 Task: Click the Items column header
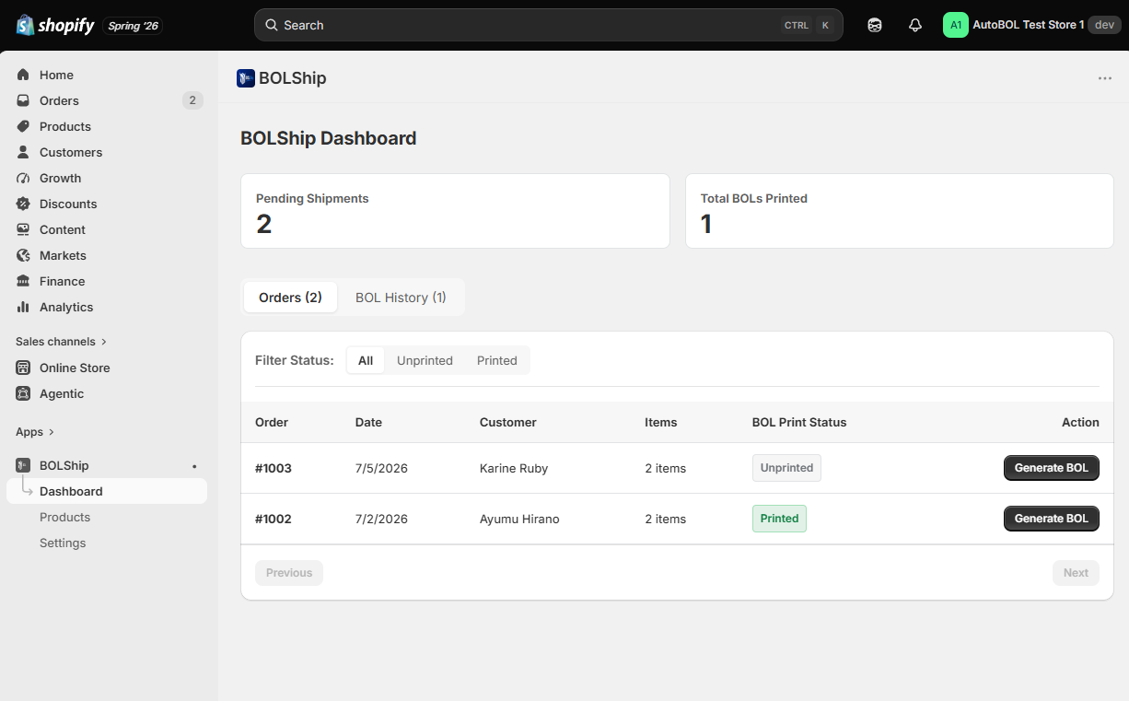[x=661, y=422]
